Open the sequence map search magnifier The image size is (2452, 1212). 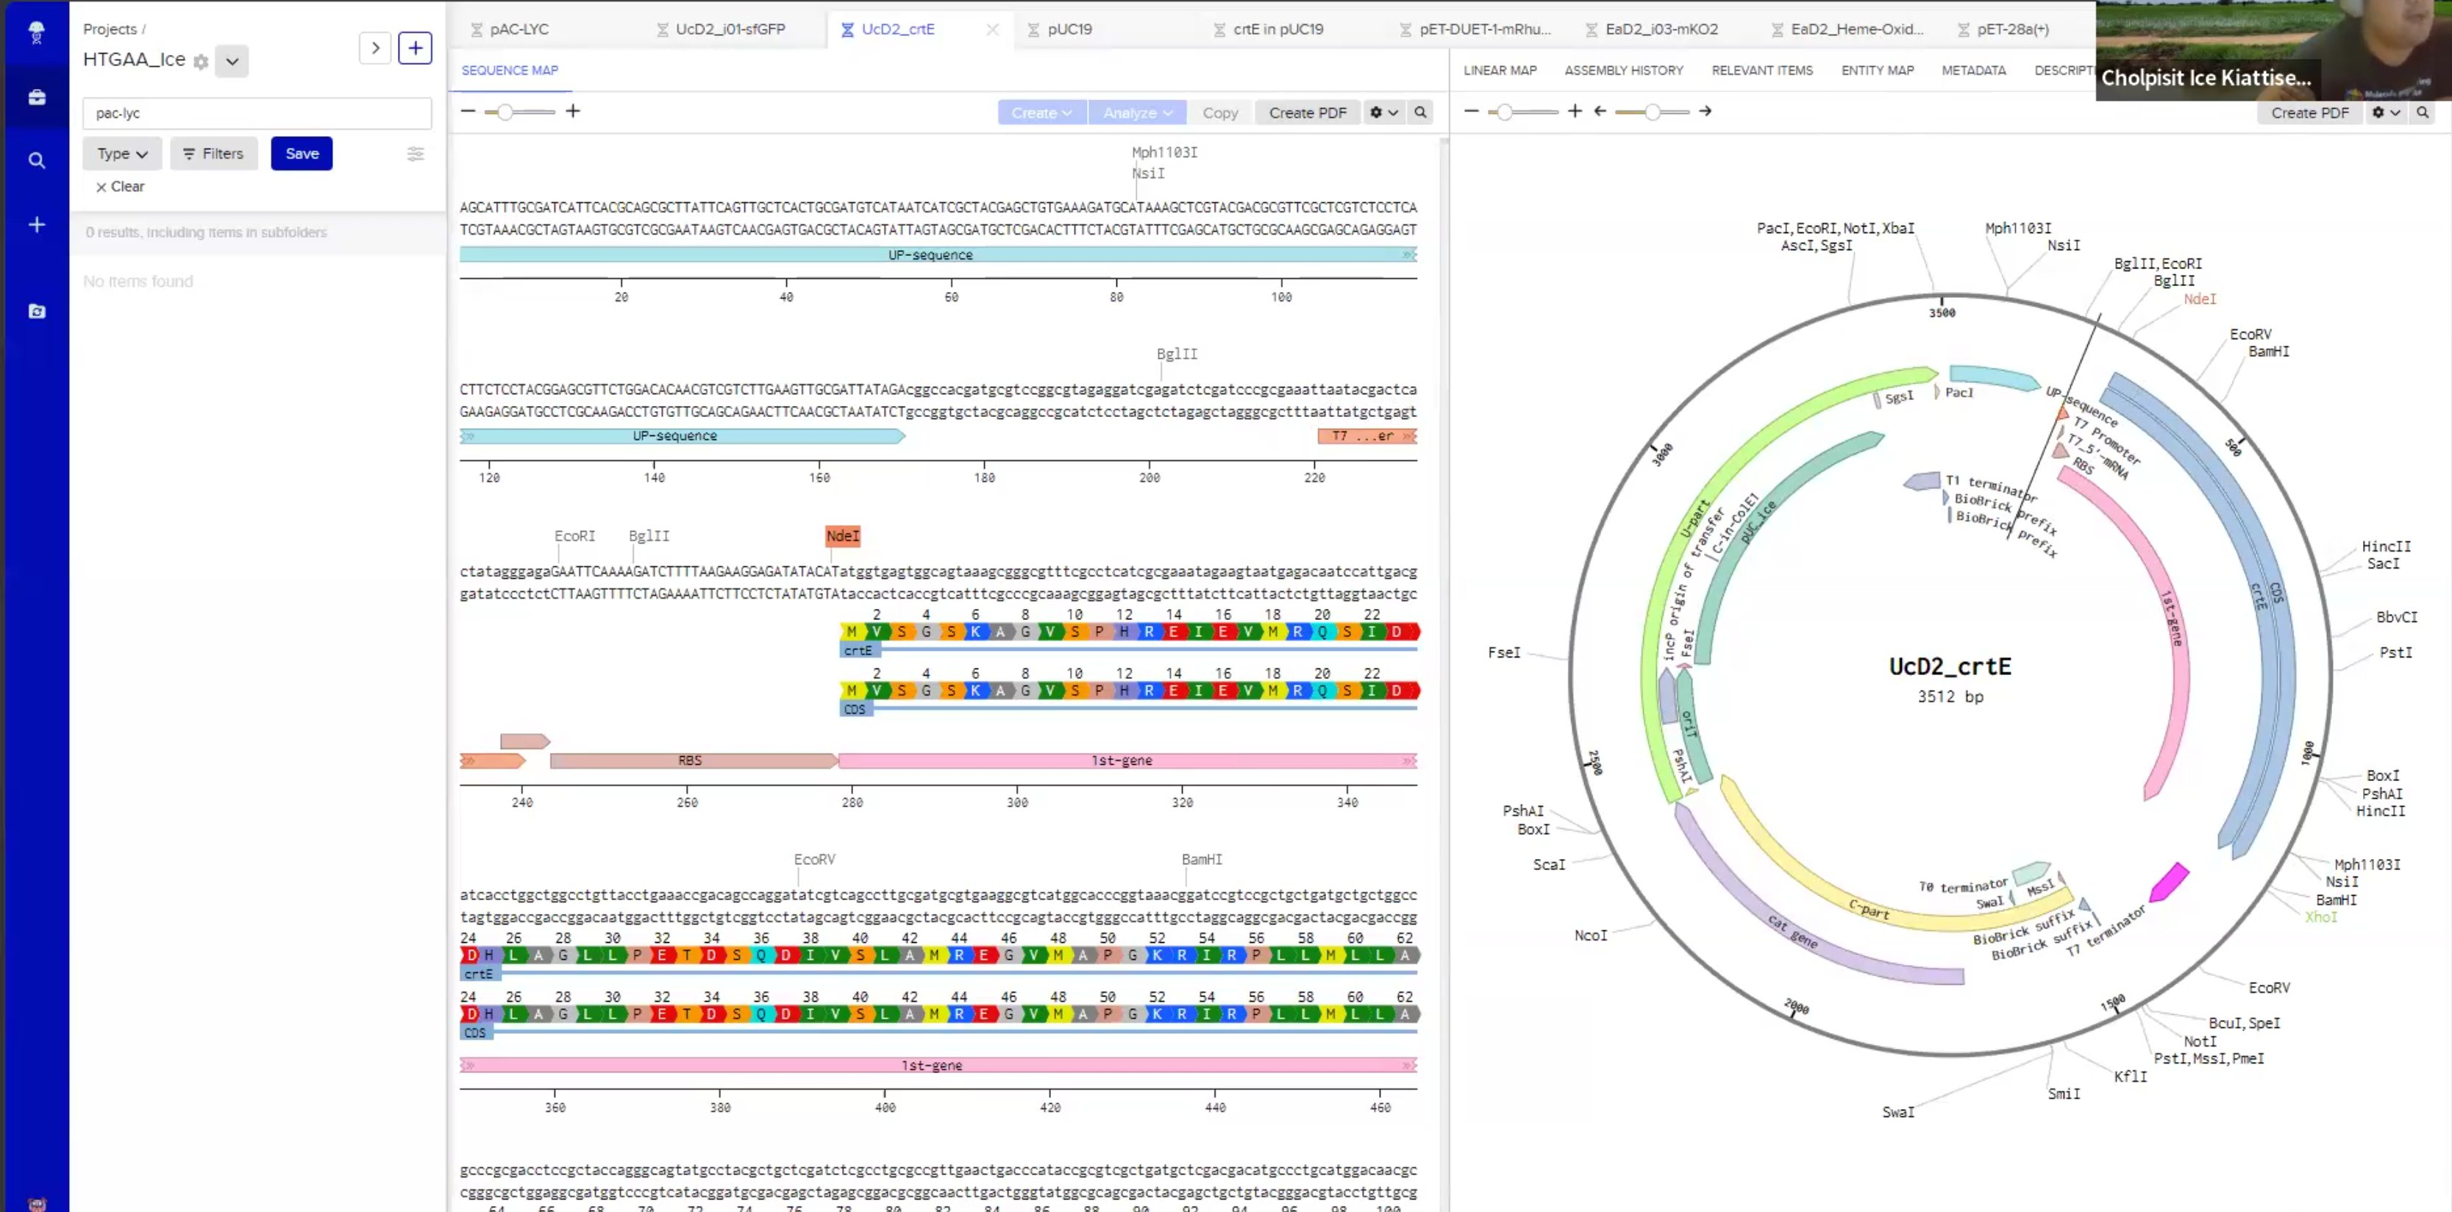1420,113
